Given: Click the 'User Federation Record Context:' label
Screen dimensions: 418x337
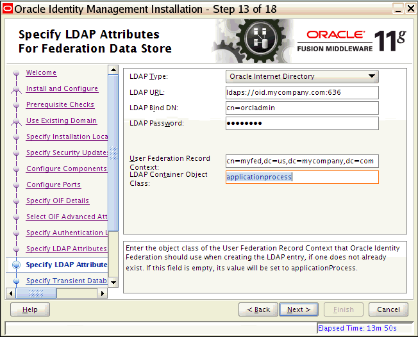Looking at the screenshot, I should [170, 163].
